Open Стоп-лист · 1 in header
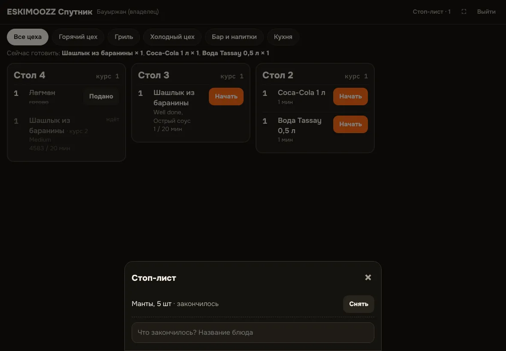The height and width of the screenshot is (351, 506). tap(431, 12)
